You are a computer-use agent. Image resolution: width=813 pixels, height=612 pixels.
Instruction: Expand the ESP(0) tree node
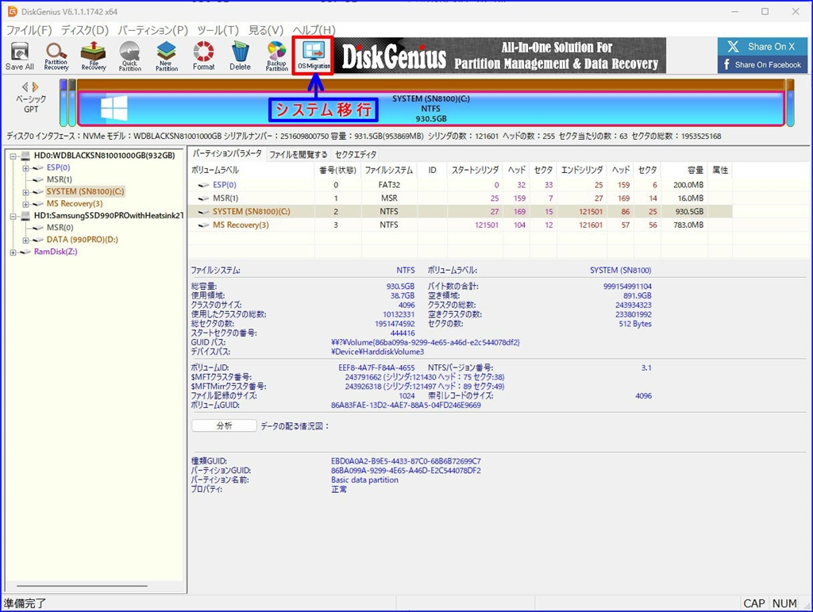[25, 167]
